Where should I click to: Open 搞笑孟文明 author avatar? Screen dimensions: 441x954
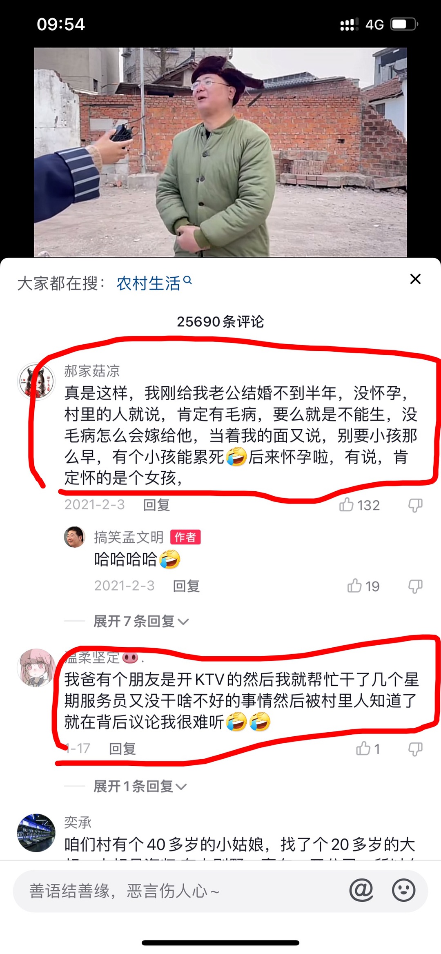tap(74, 537)
